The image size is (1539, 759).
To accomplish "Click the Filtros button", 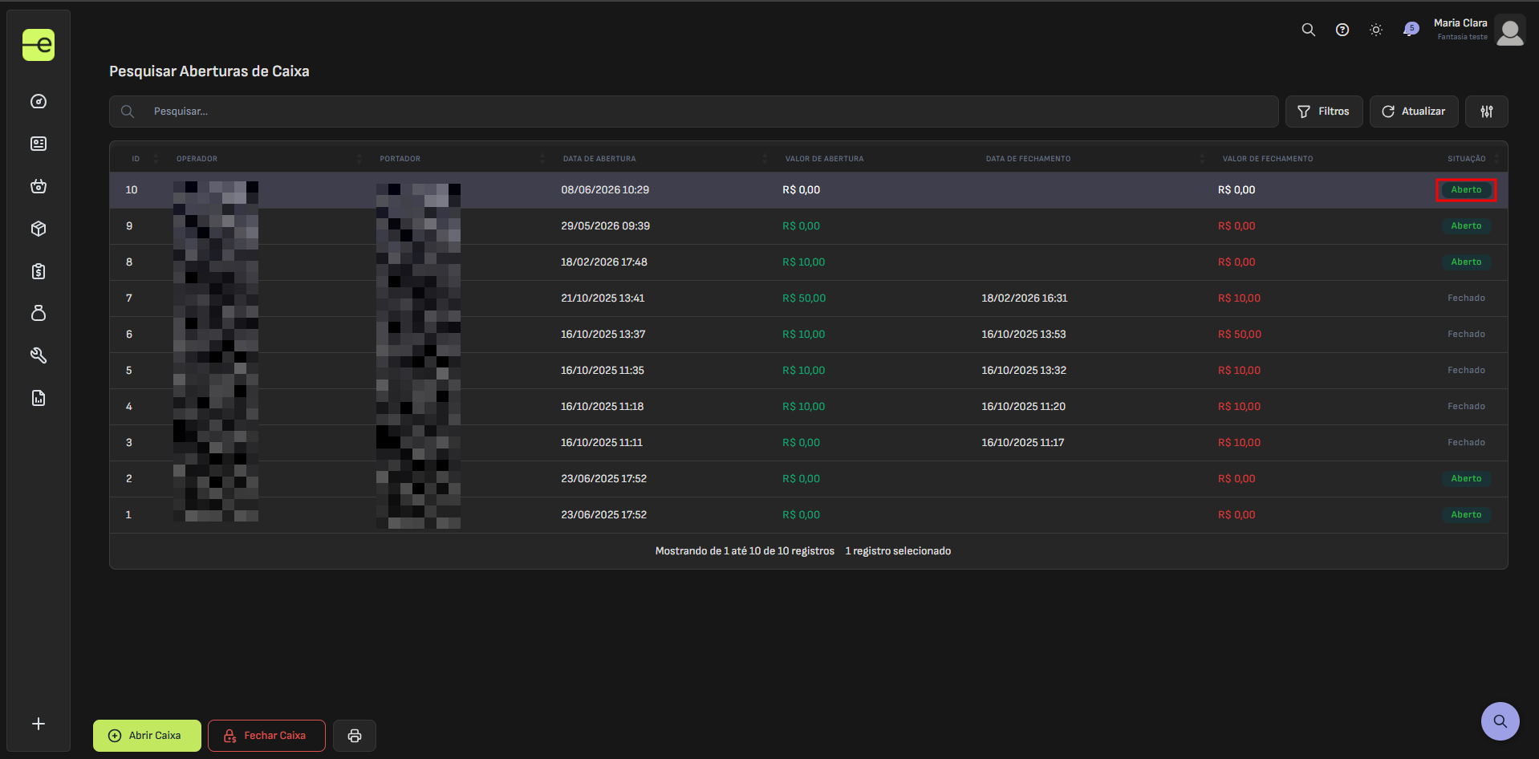I will point(1324,112).
